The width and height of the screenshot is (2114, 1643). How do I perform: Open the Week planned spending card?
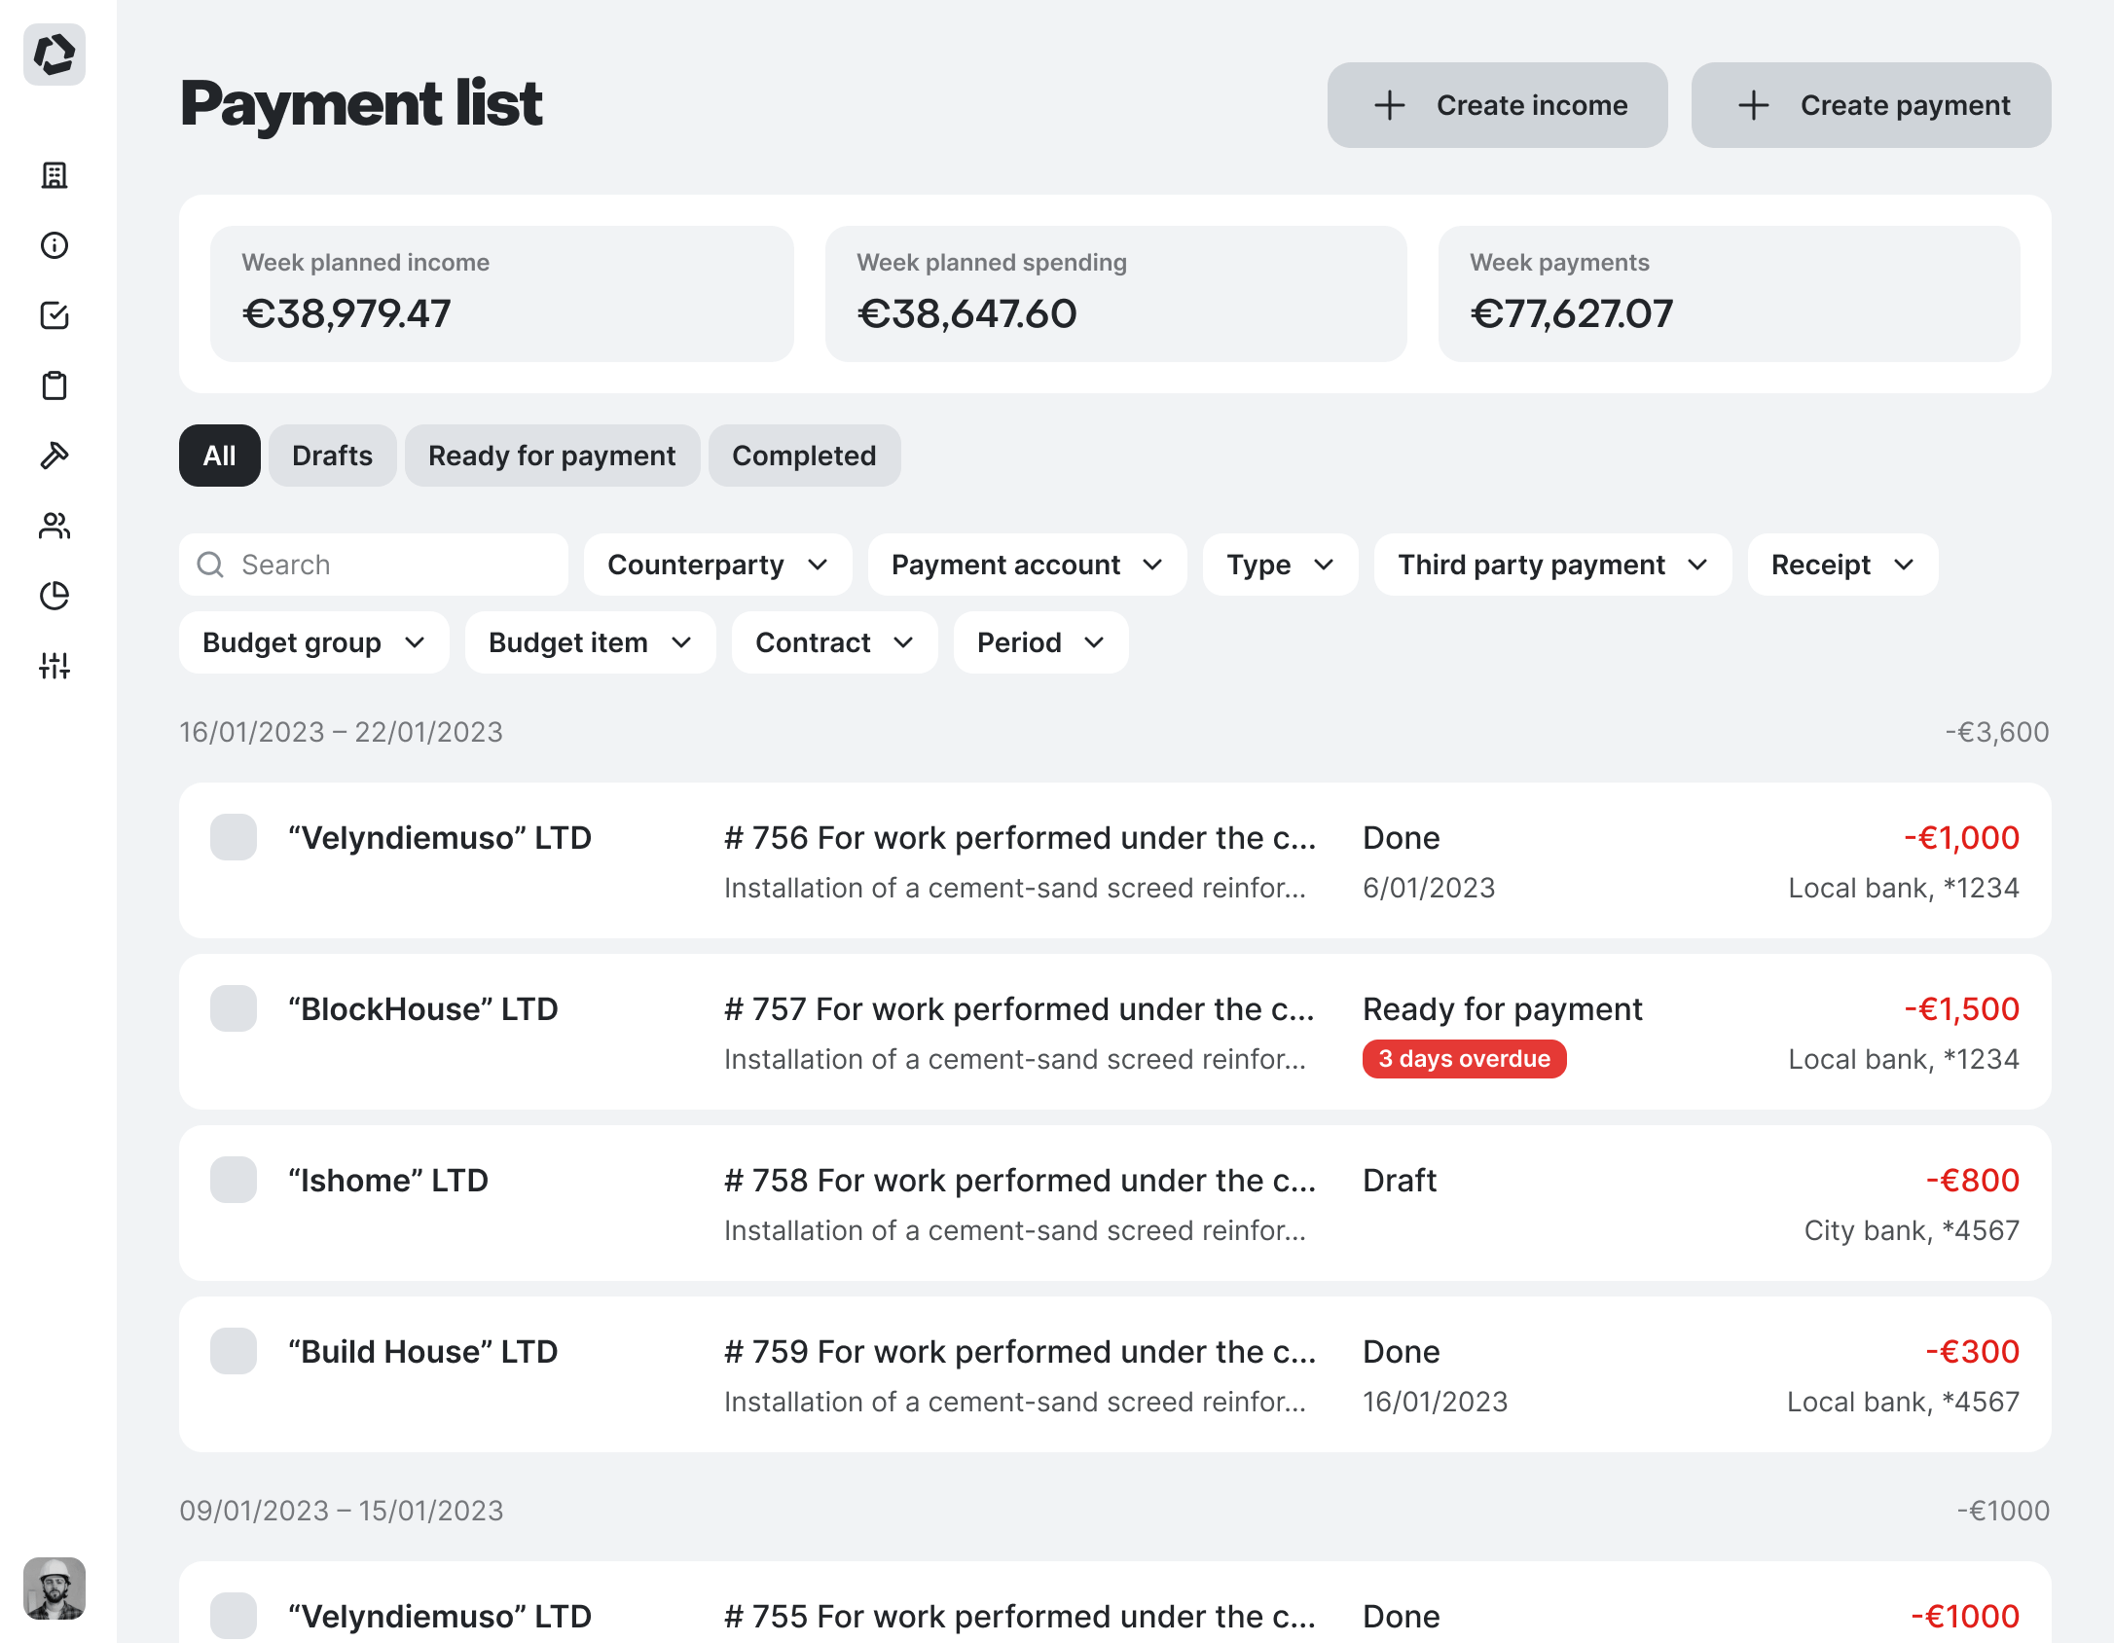[x=1116, y=294]
